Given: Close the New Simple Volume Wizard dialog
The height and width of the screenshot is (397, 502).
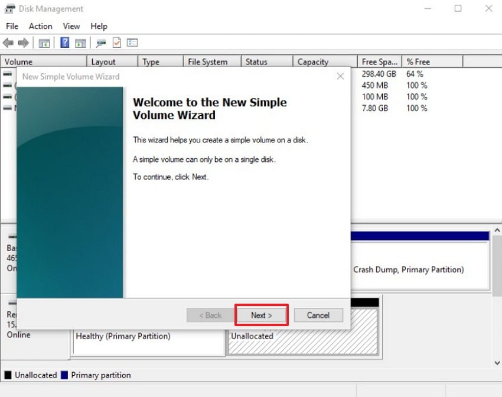Looking at the screenshot, I should [340, 76].
